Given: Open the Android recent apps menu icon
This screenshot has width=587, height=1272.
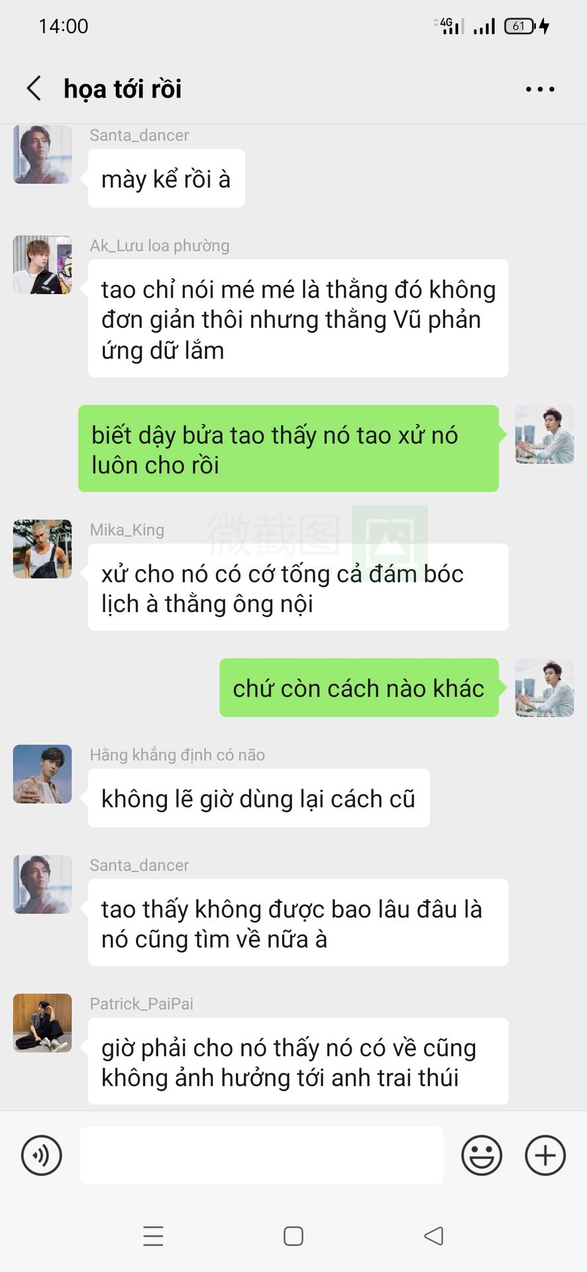Looking at the screenshot, I should (153, 1236).
